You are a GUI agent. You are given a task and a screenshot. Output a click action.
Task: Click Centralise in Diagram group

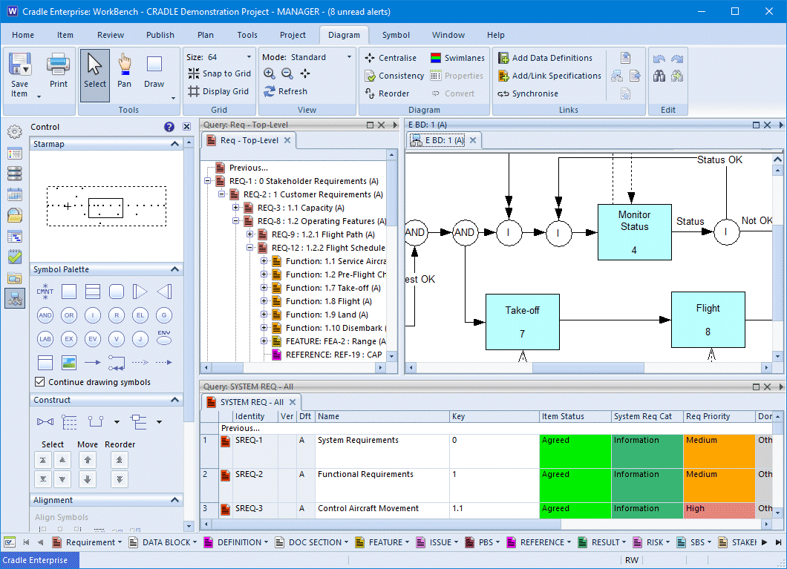pyautogui.click(x=391, y=58)
